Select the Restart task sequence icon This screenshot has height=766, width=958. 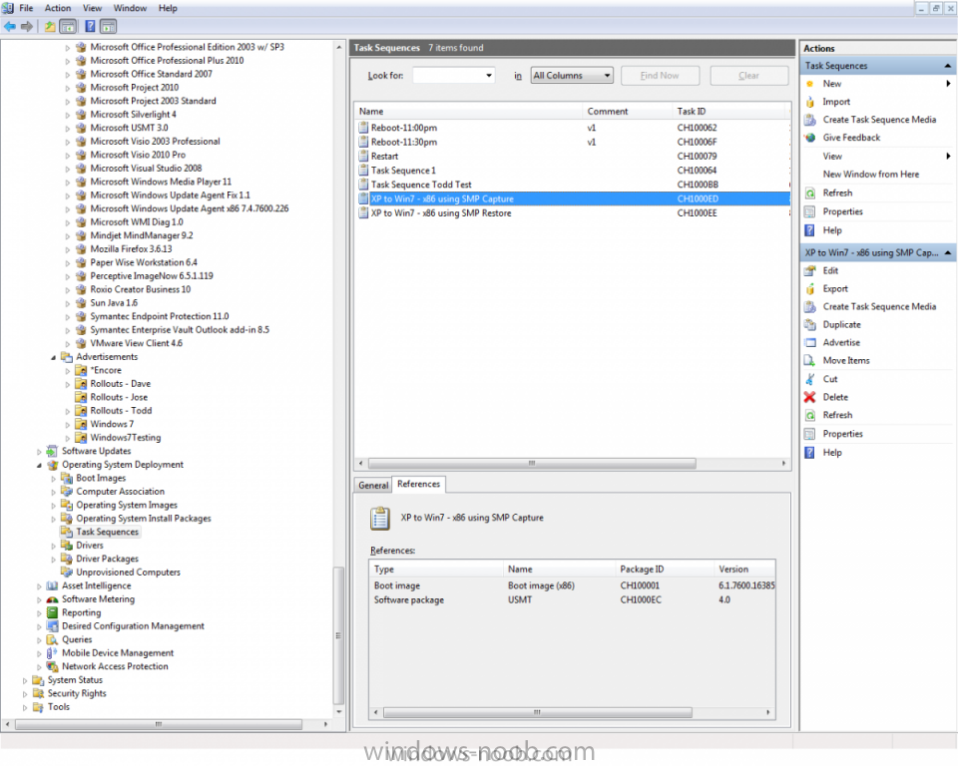[363, 156]
